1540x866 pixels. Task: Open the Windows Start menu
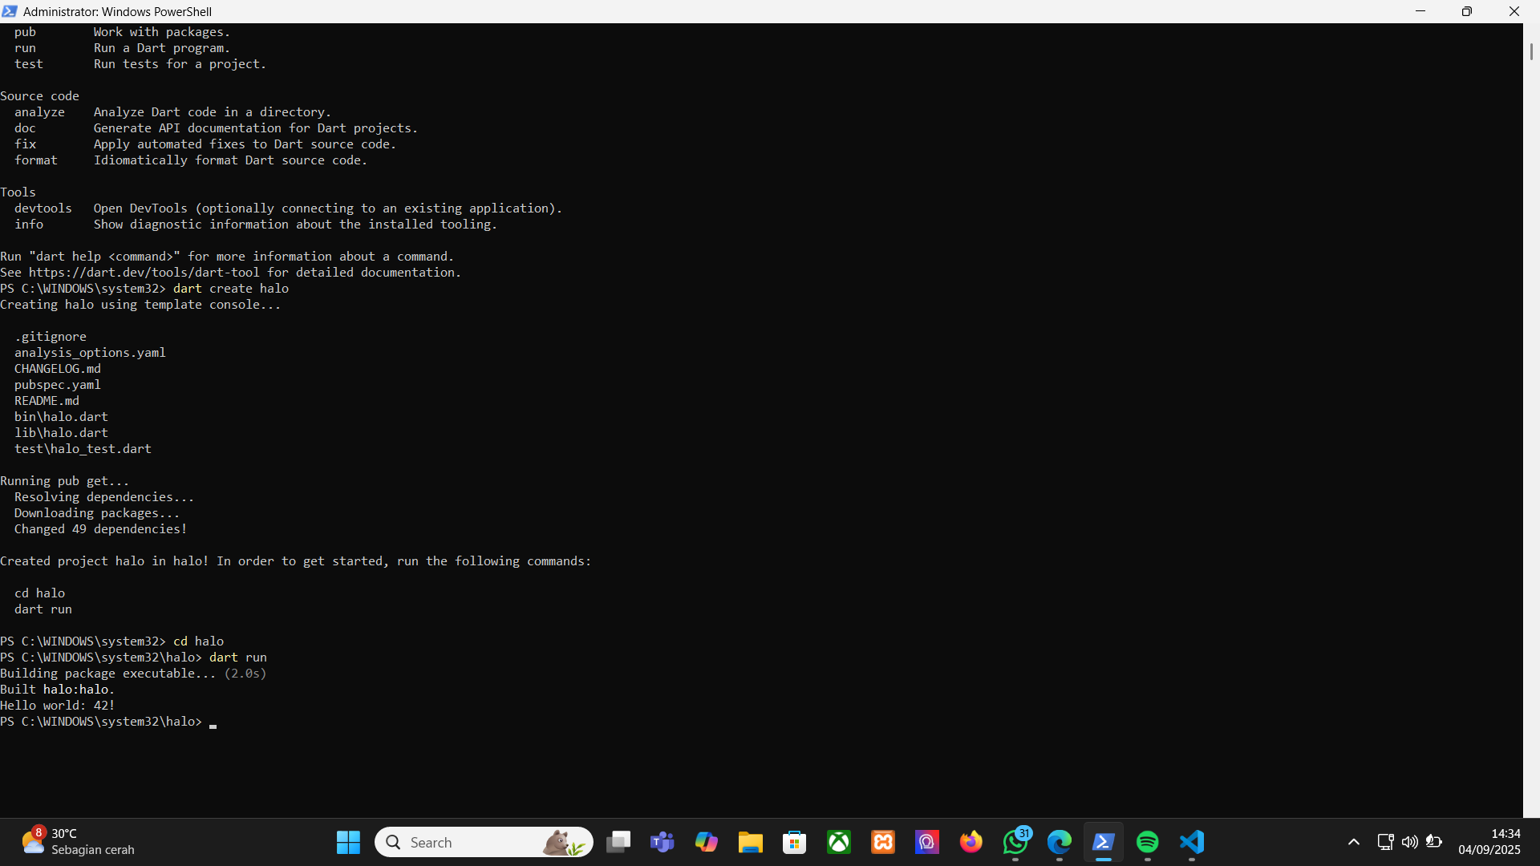click(x=348, y=842)
